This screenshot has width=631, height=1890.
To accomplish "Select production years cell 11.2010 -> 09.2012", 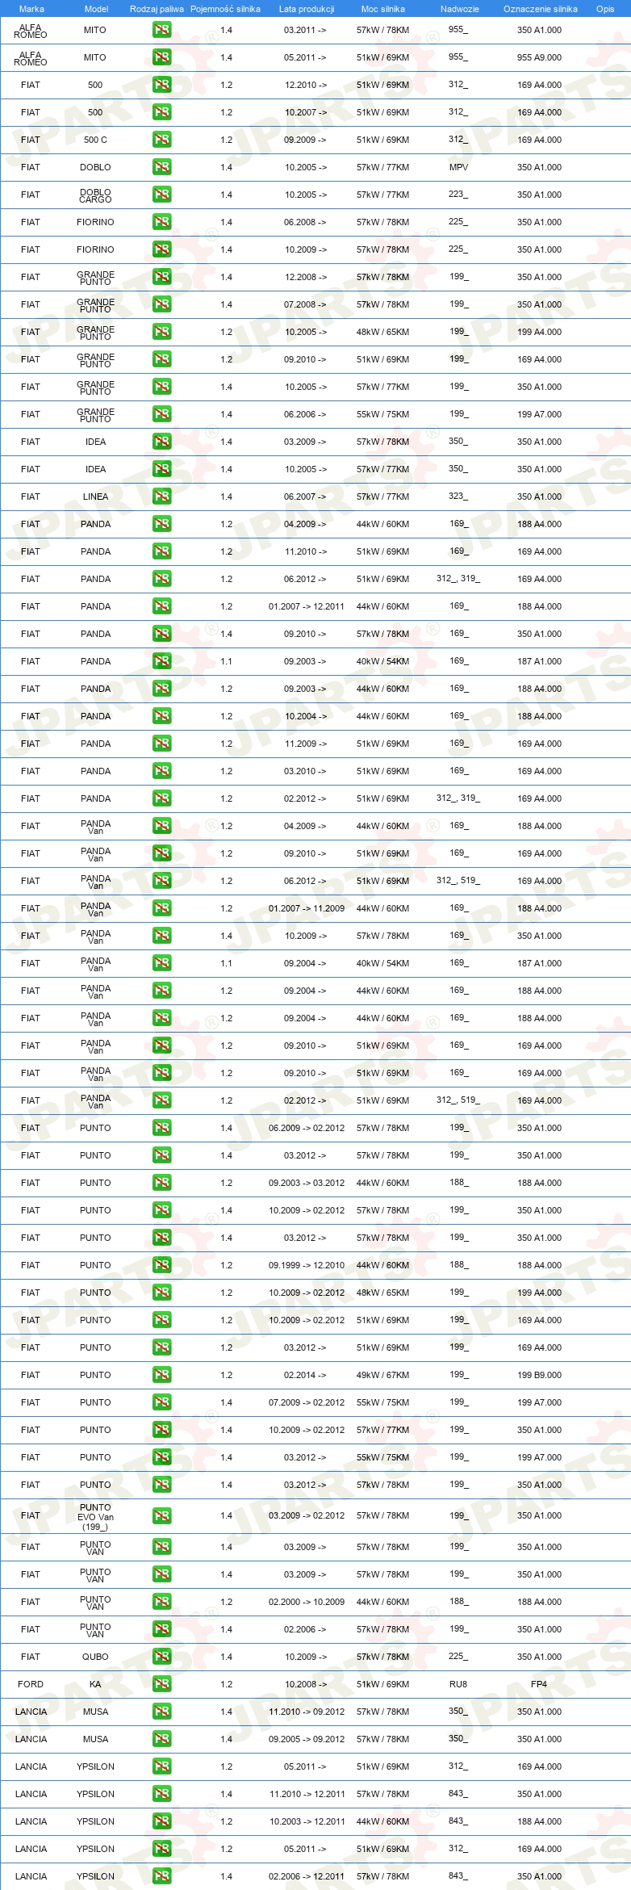I will coord(307,1712).
